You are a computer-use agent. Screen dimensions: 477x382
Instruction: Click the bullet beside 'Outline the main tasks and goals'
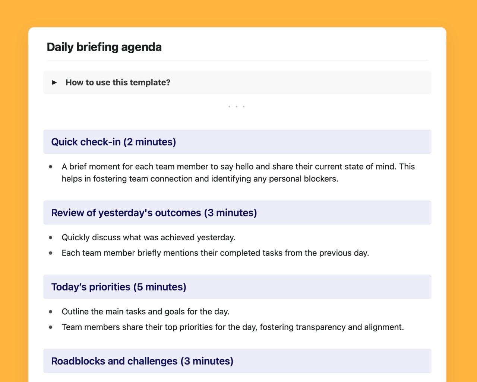coord(51,311)
